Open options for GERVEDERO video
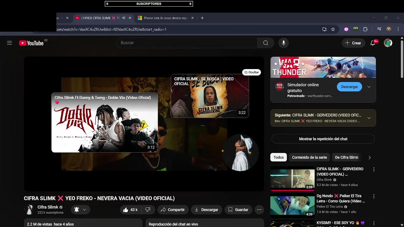 pyautogui.click(x=374, y=170)
